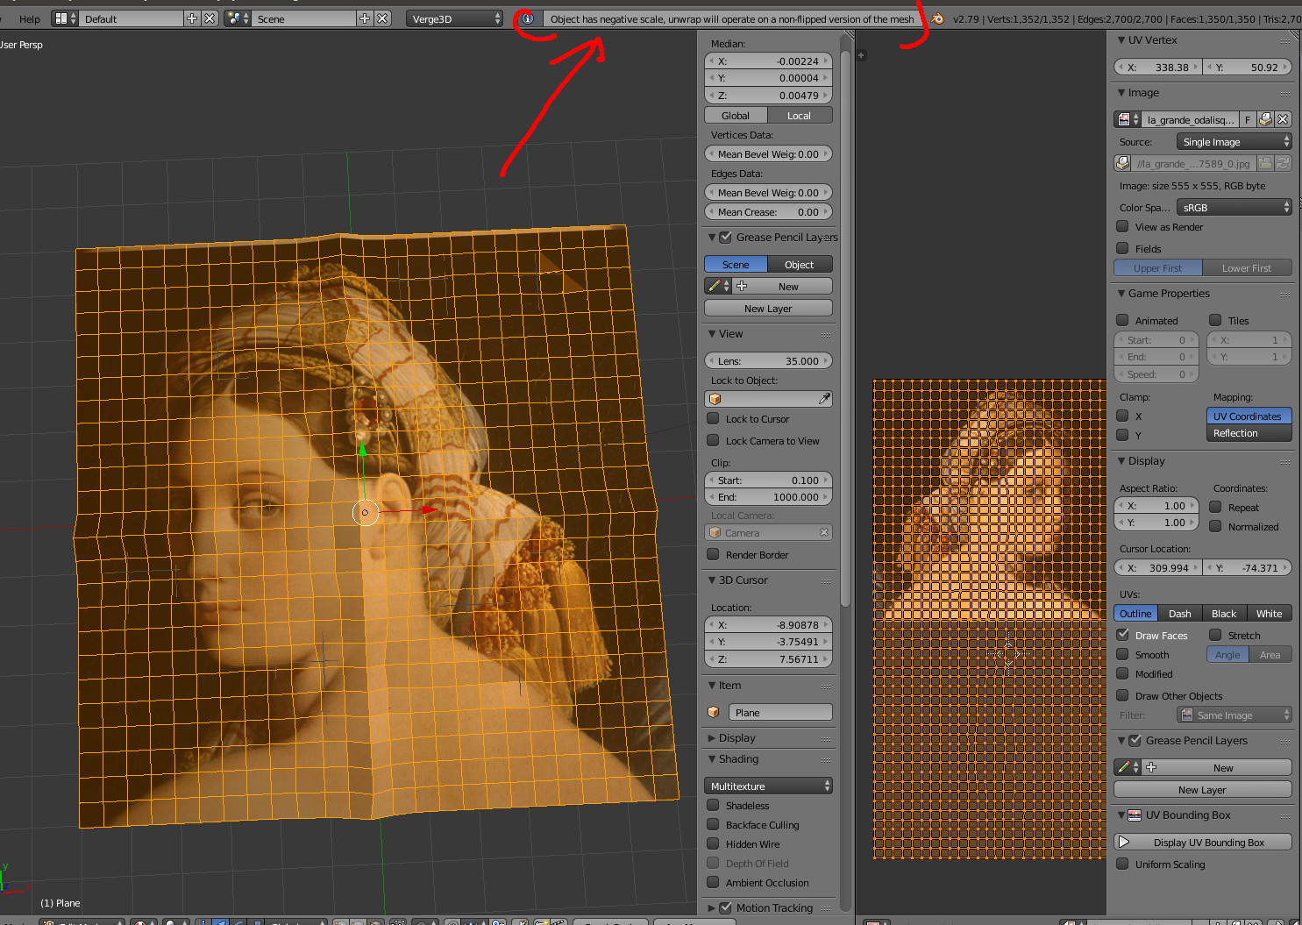Click the cube icon in Lock to Object
Viewport: 1302px width, 925px height.
[715, 399]
